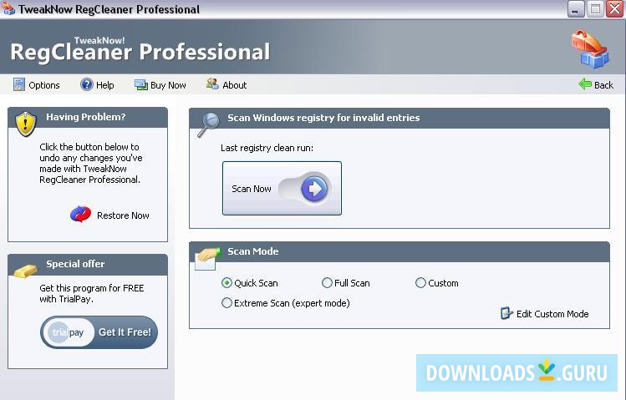
Task: Click the Scan Mode hand icon
Action: 207,258
